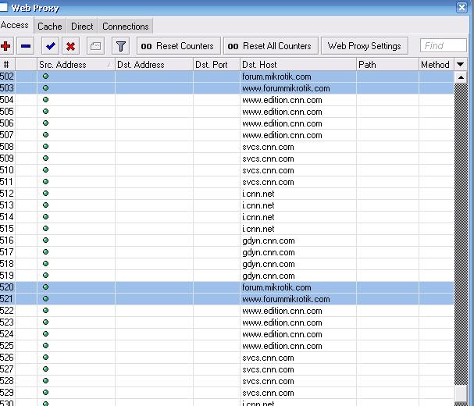474x406 pixels.
Task: Click the scrollbar up arrow
Action: [461, 77]
